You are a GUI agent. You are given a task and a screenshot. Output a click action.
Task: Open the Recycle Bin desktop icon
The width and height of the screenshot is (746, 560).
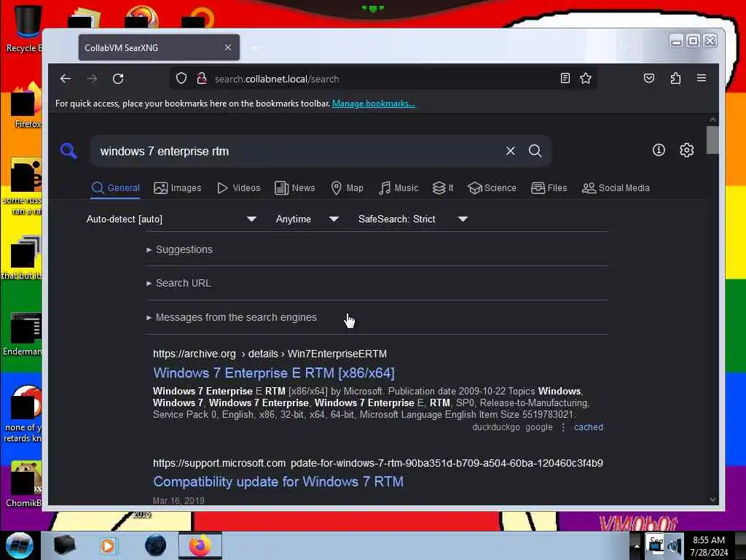point(27,28)
